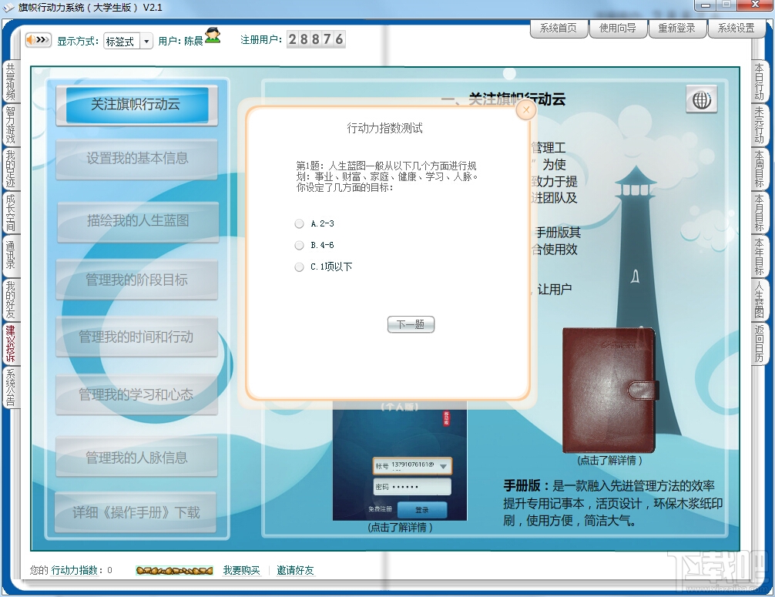Switch to 本年目标 right tab
The height and width of the screenshot is (597, 775).
pyautogui.click(x=759, y=256)
